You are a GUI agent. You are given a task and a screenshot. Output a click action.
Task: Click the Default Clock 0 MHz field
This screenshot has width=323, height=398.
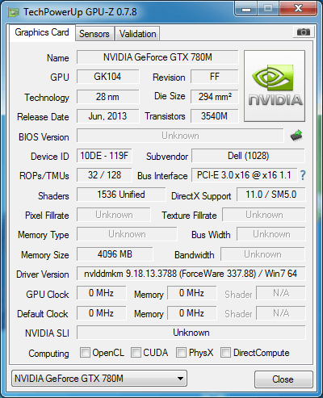(x=102, y=313)
